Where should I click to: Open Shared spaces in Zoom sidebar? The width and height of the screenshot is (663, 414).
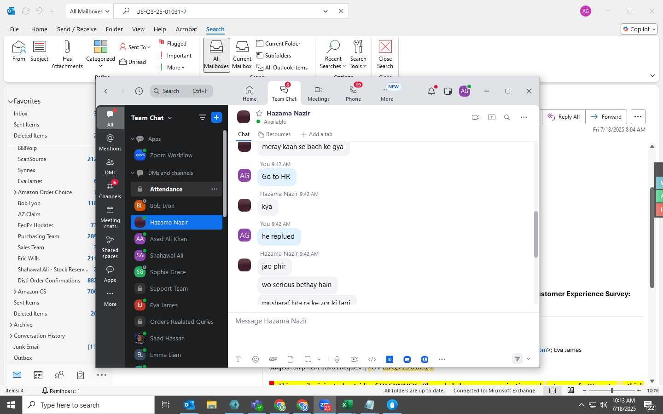(110, 247)
